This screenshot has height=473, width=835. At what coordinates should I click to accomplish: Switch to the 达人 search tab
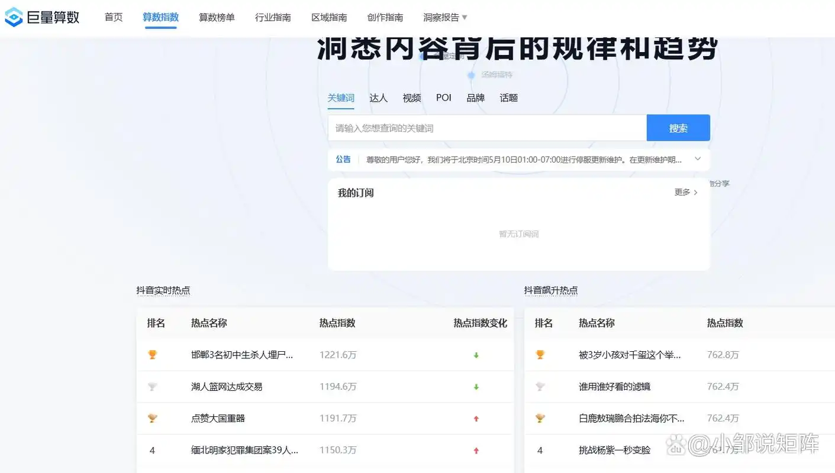click(378, 98)
